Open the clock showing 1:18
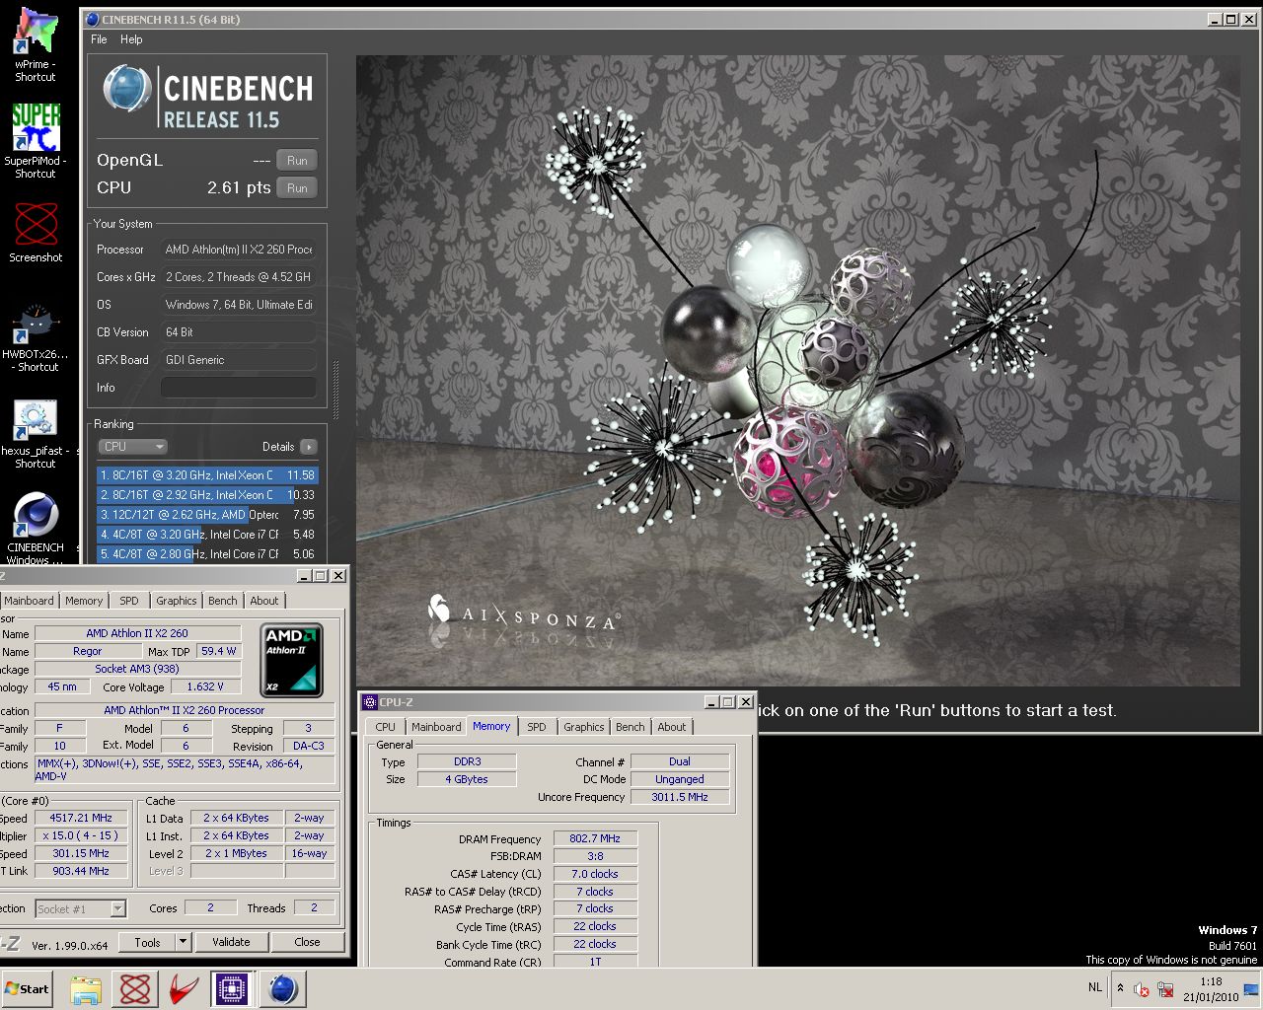 point(1211,989)
